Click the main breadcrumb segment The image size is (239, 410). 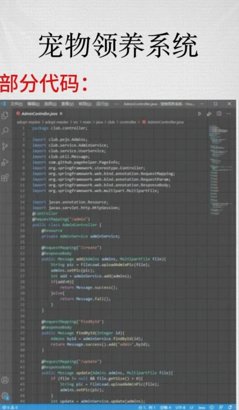click(87, 122)
